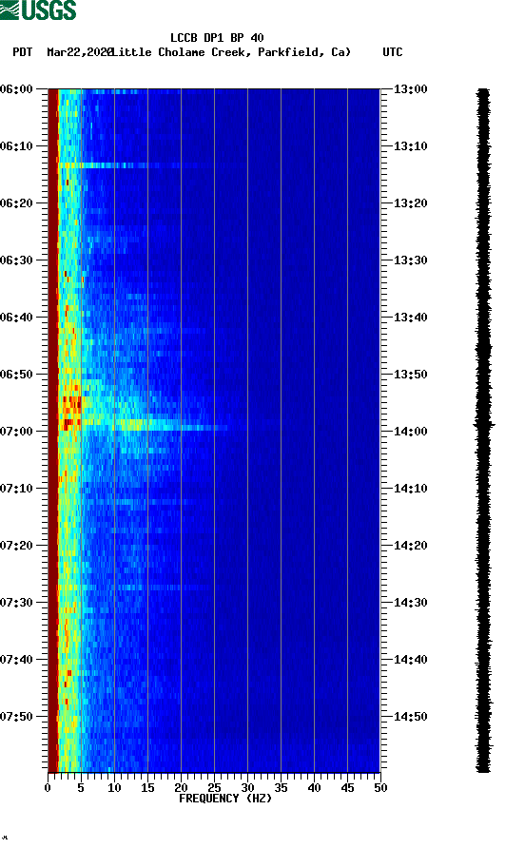Click the '13:40' UTC time label
The image size is (525, 848).
[410, 318]
